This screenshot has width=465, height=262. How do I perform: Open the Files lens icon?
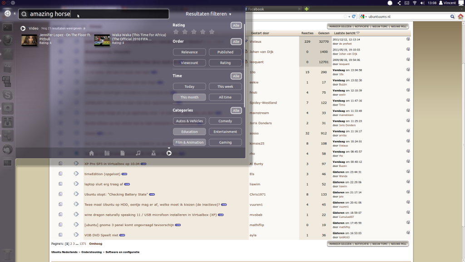click(123, 153)
